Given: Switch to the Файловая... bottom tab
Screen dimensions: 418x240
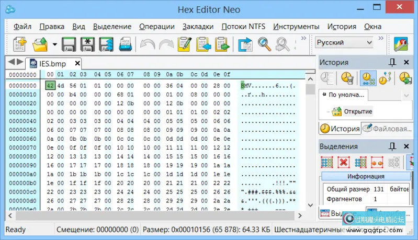Looking at the screenshot, I should (x=387, y=129).
